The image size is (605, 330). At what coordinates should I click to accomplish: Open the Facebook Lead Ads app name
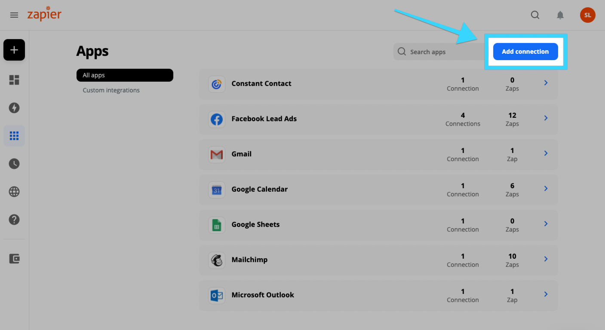pyautogui.click(x=264, y=119)
